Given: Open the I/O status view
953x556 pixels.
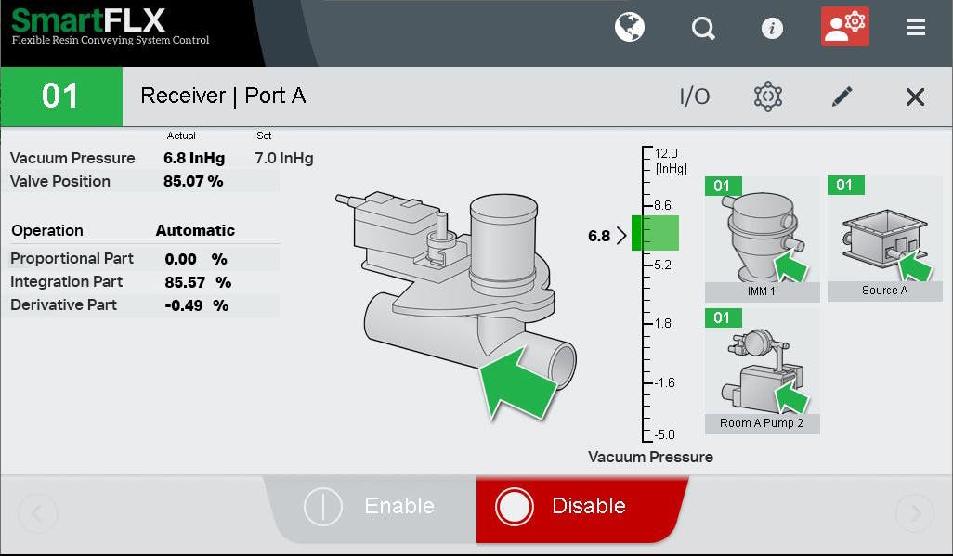Looking at the screenshot, I should coord(695,96).
